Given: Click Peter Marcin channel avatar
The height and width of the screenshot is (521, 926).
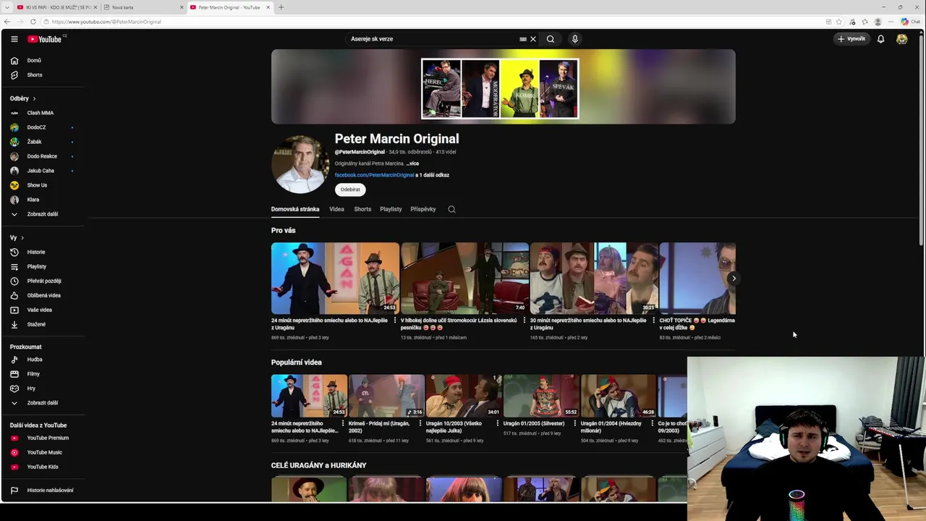Looking at the screenshot, I should pos(300,164).
